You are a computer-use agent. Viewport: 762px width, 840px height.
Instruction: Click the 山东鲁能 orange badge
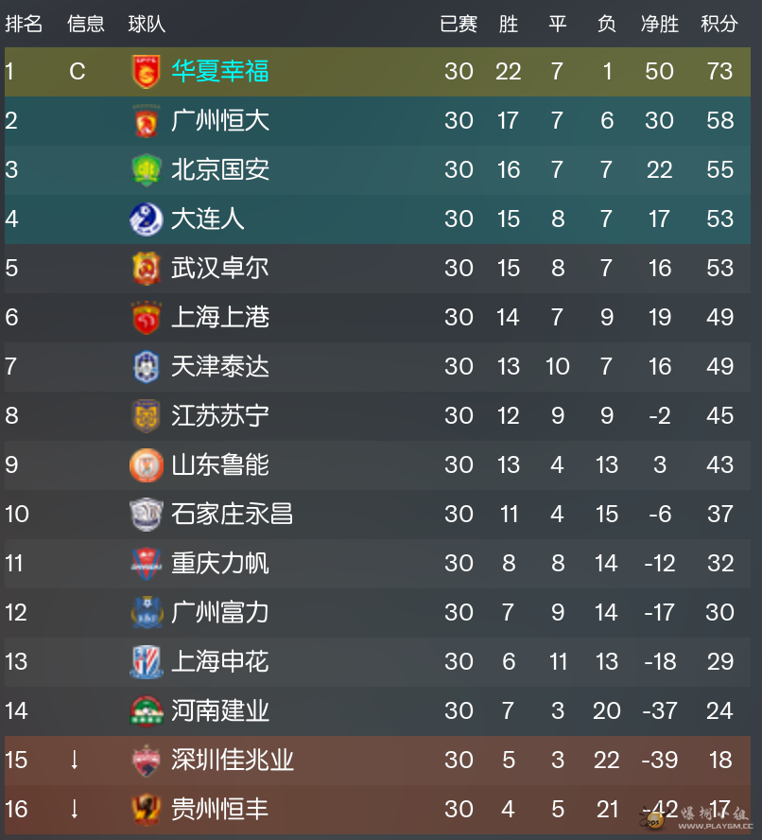[147, 465]
